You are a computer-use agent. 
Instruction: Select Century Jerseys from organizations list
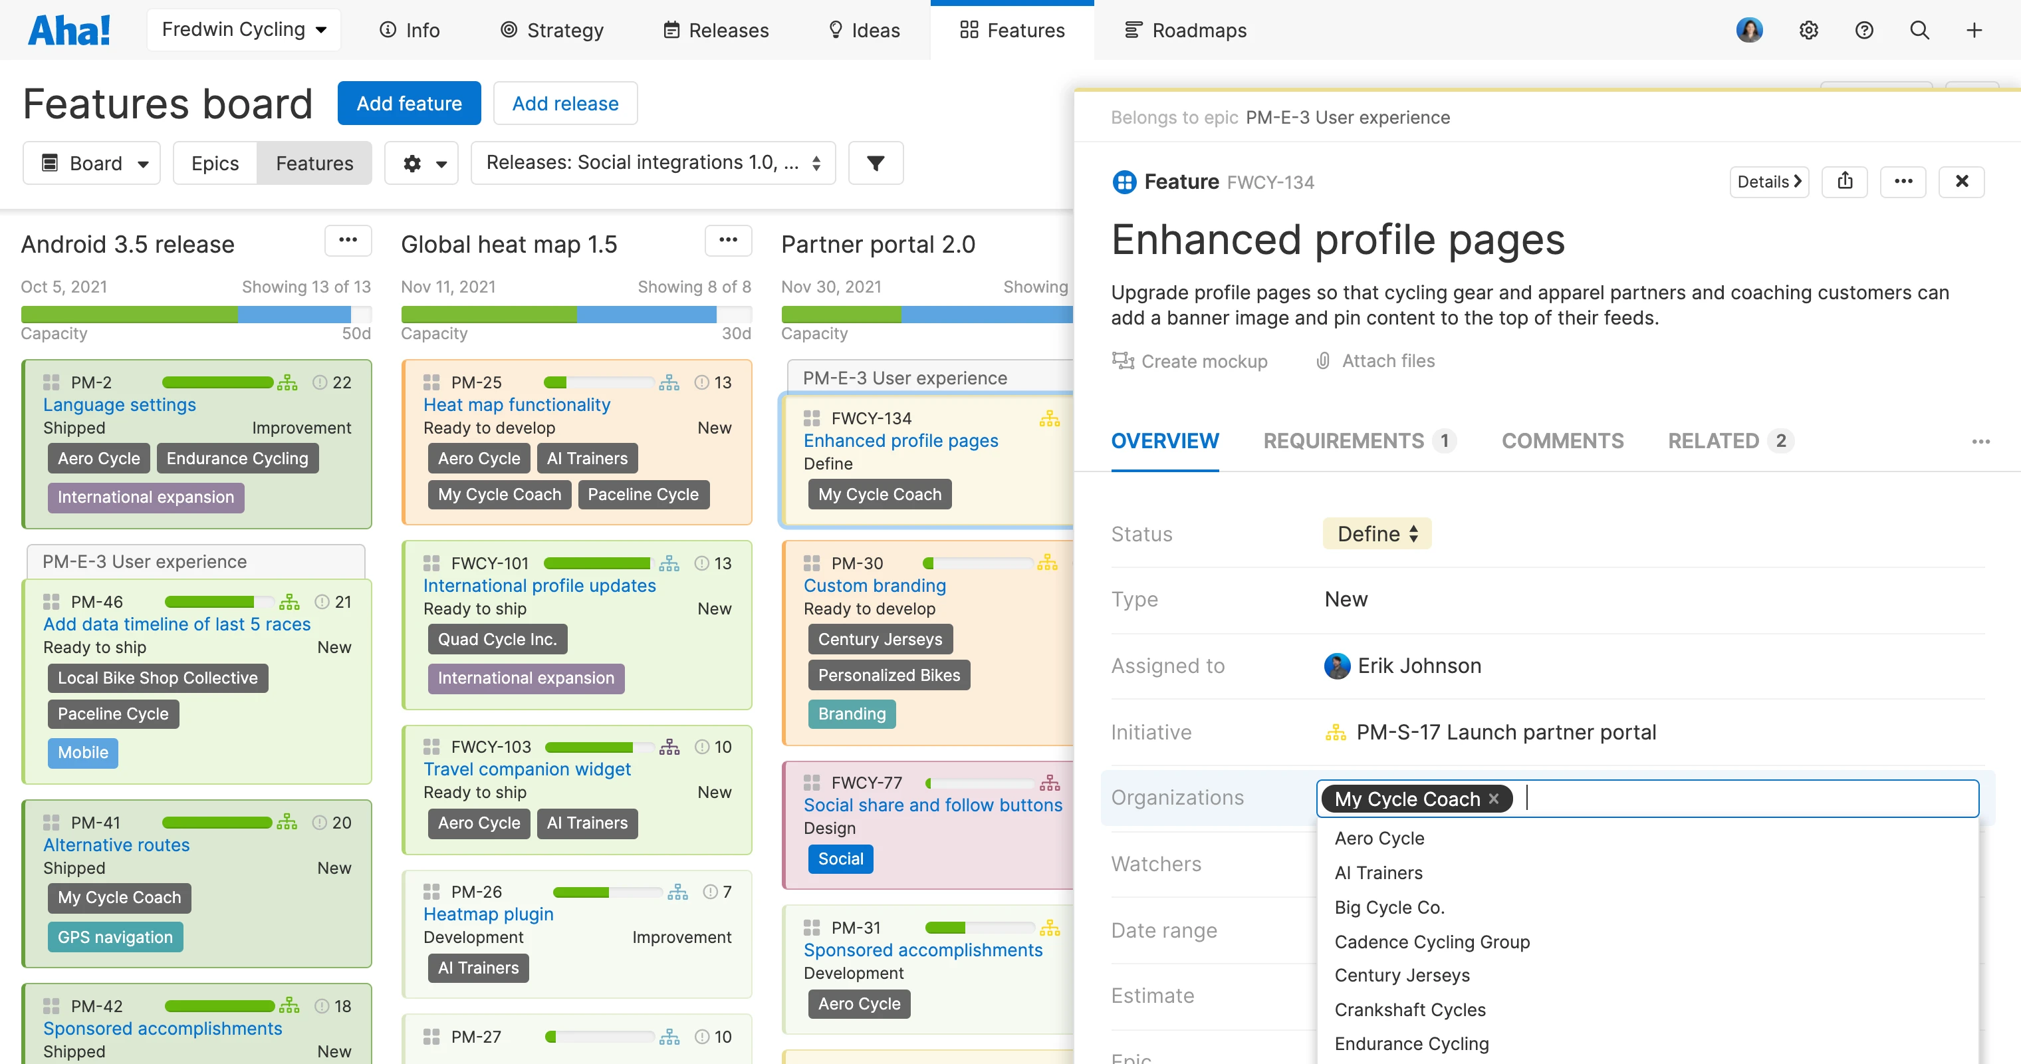click(1402, 976)
